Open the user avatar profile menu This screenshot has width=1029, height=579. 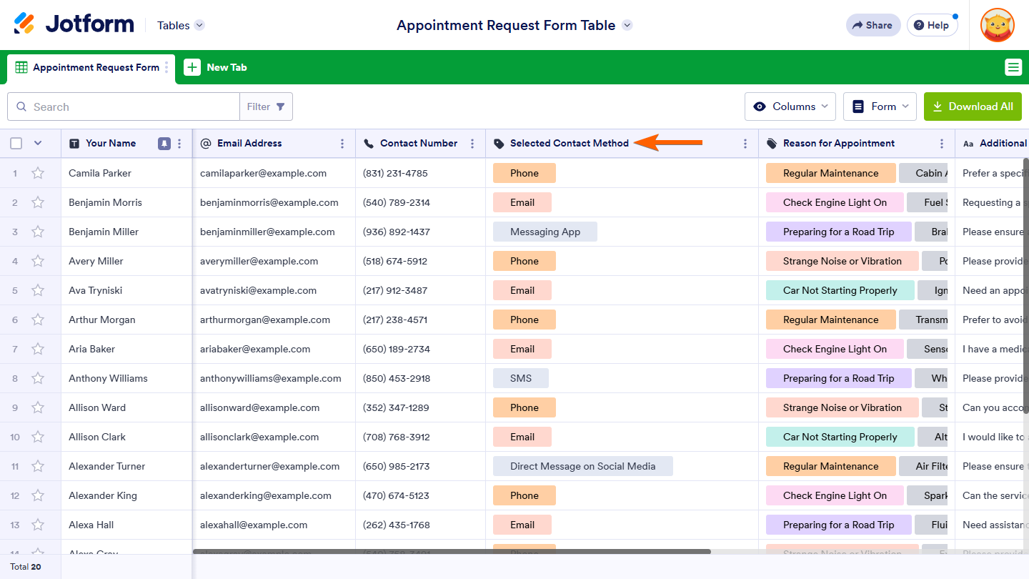(x=997, y=25)
